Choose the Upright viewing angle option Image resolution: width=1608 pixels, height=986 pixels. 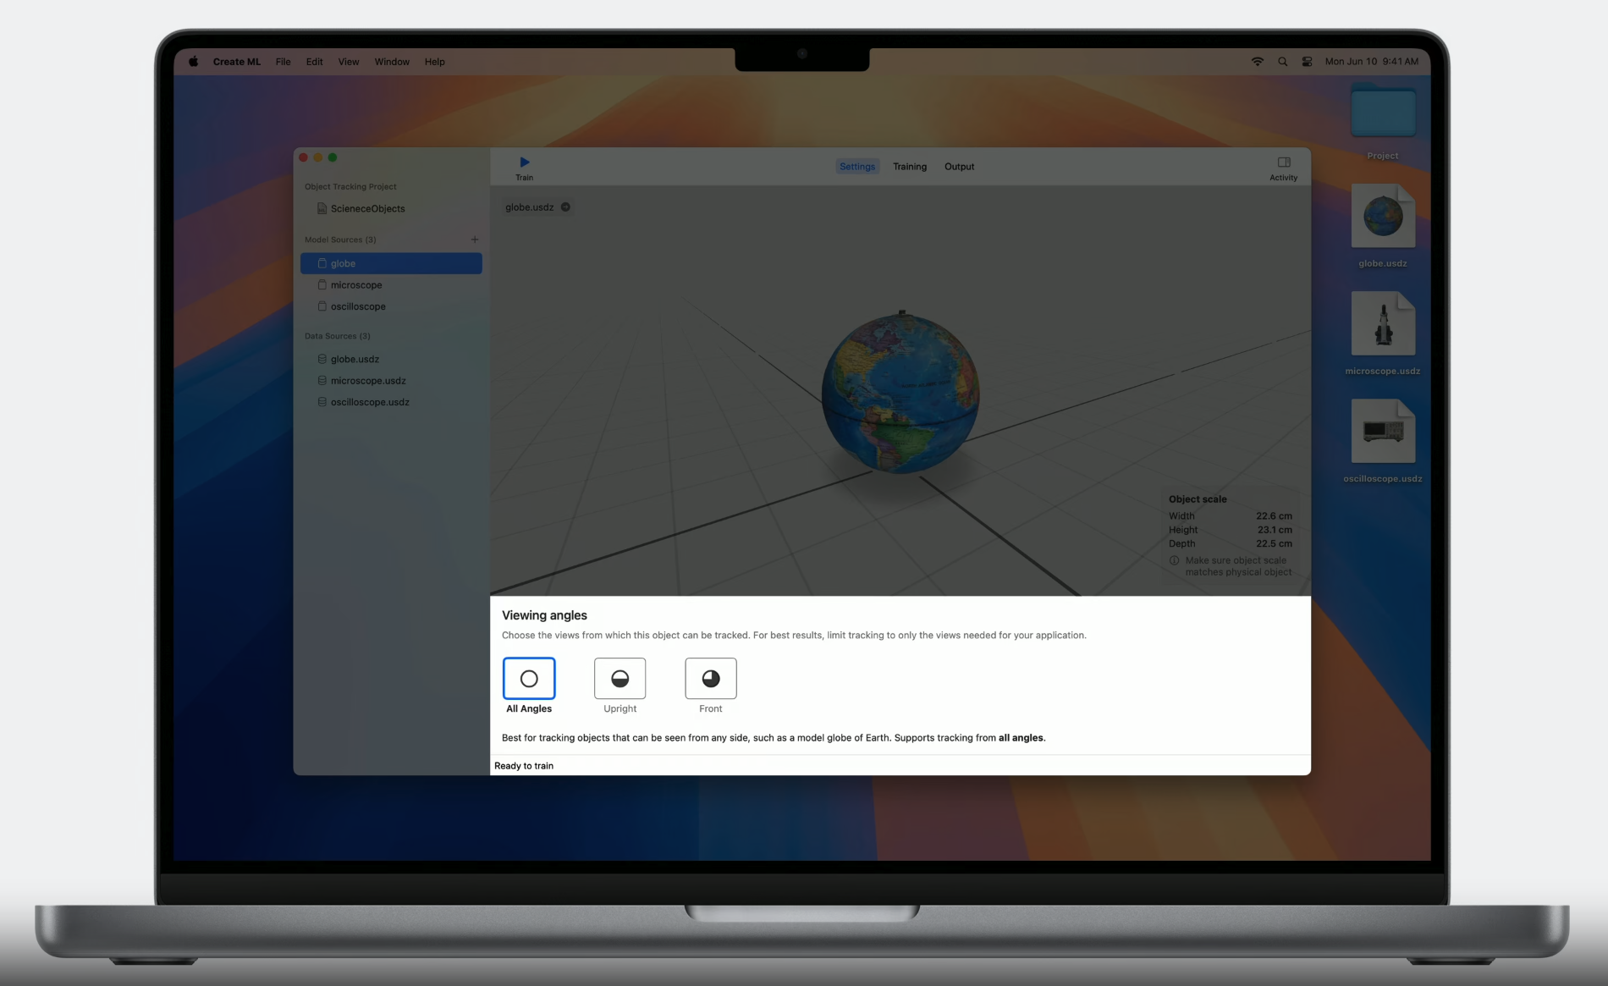[620, 679]
